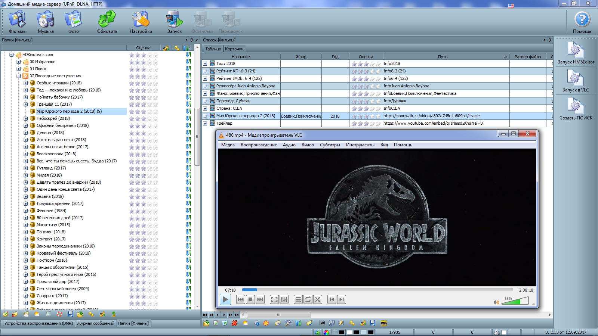598x336 pixels.
Task: Switch to the Карточки tab
Action: [234, 49]
